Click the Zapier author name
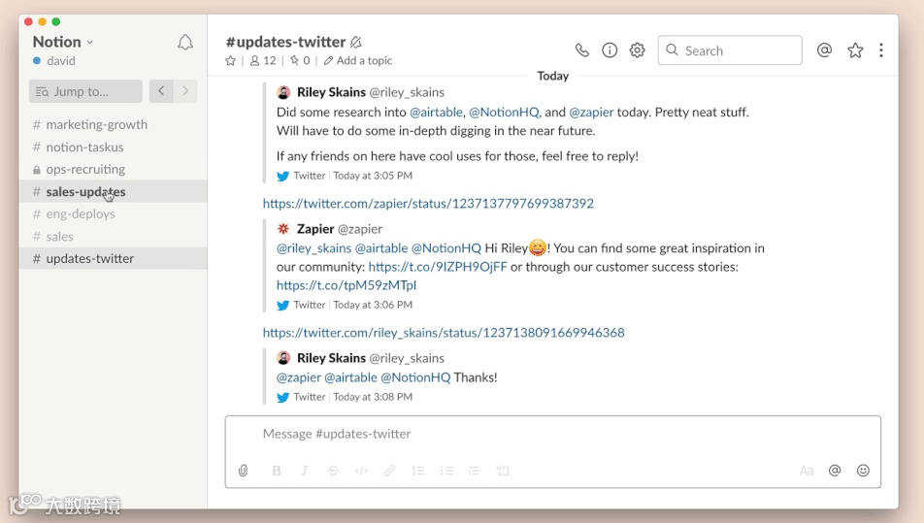 (315, 229)
